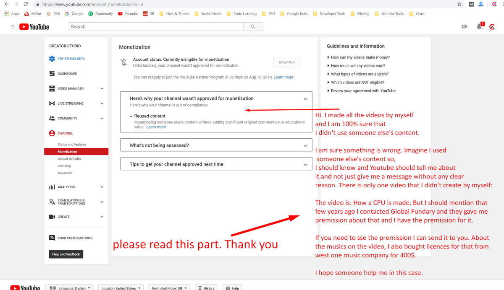Expand the Live Streaming section chevron

102,104
